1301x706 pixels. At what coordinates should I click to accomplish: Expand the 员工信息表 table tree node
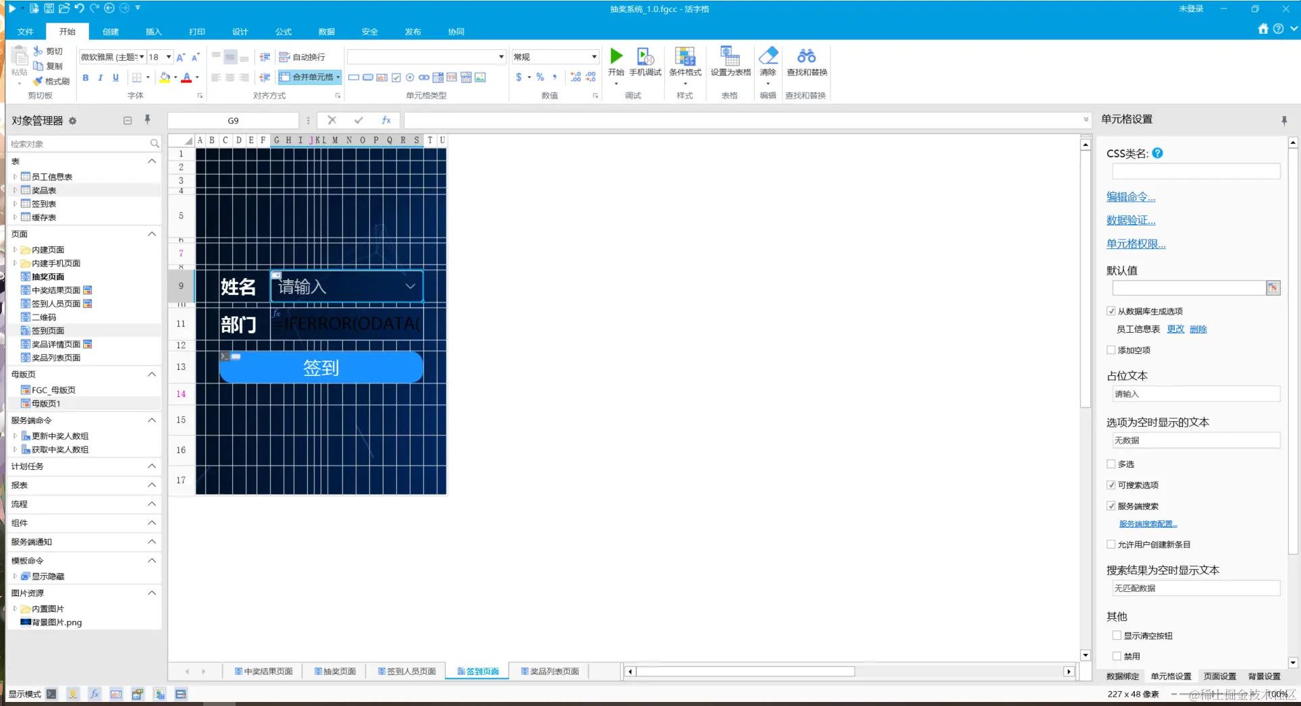pos(15,176)
